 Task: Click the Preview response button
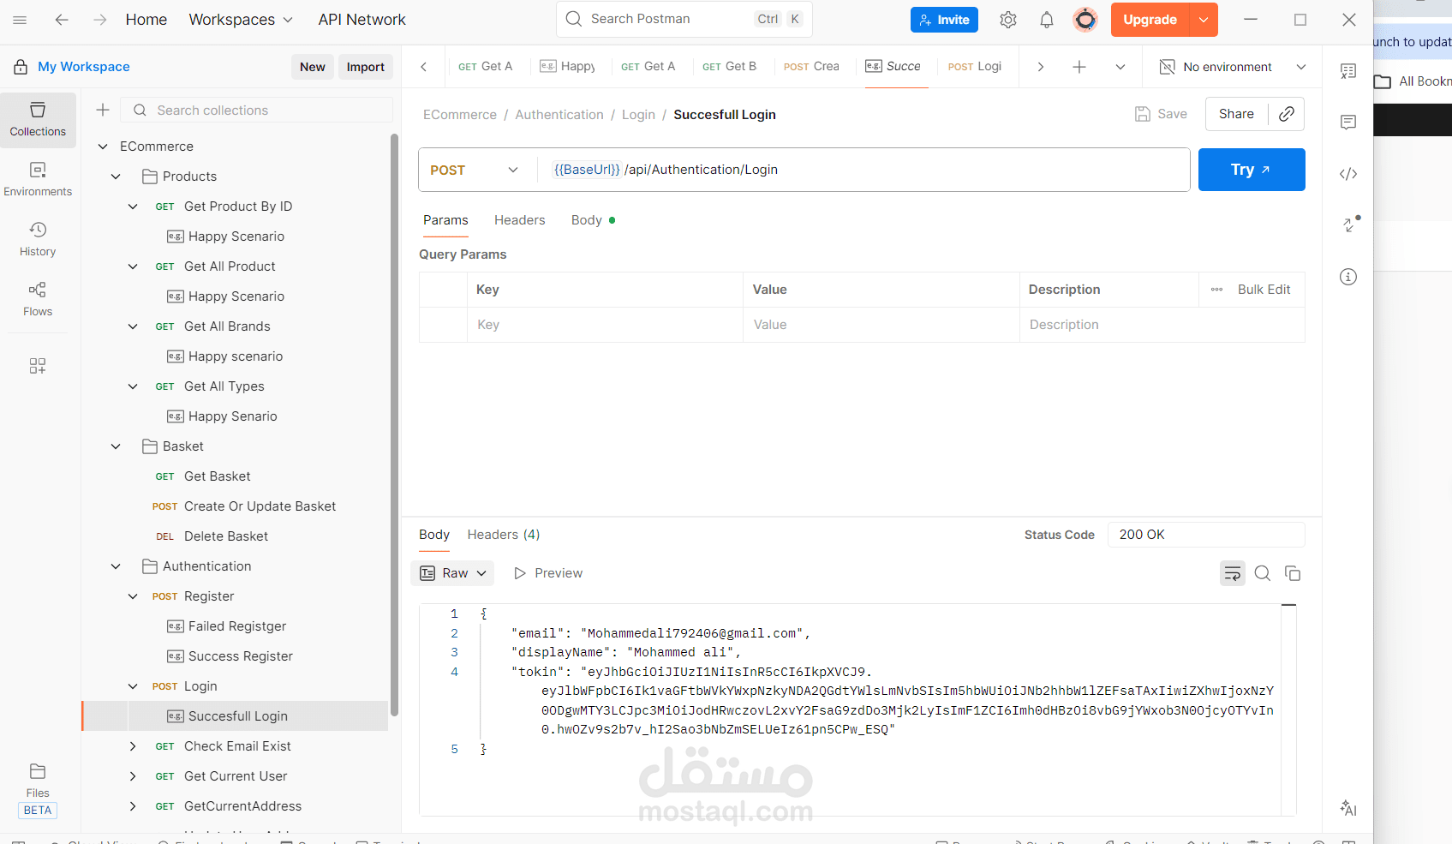[x=548, y=573]
